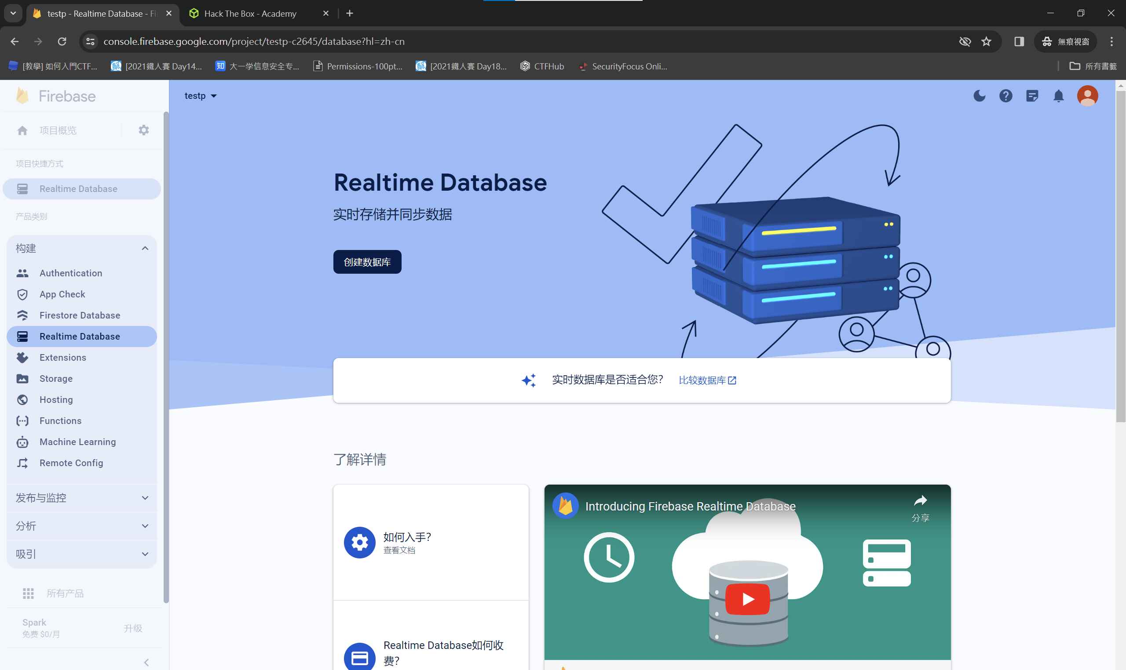
Task: Open App Check shield item
Action: (62, 294)
